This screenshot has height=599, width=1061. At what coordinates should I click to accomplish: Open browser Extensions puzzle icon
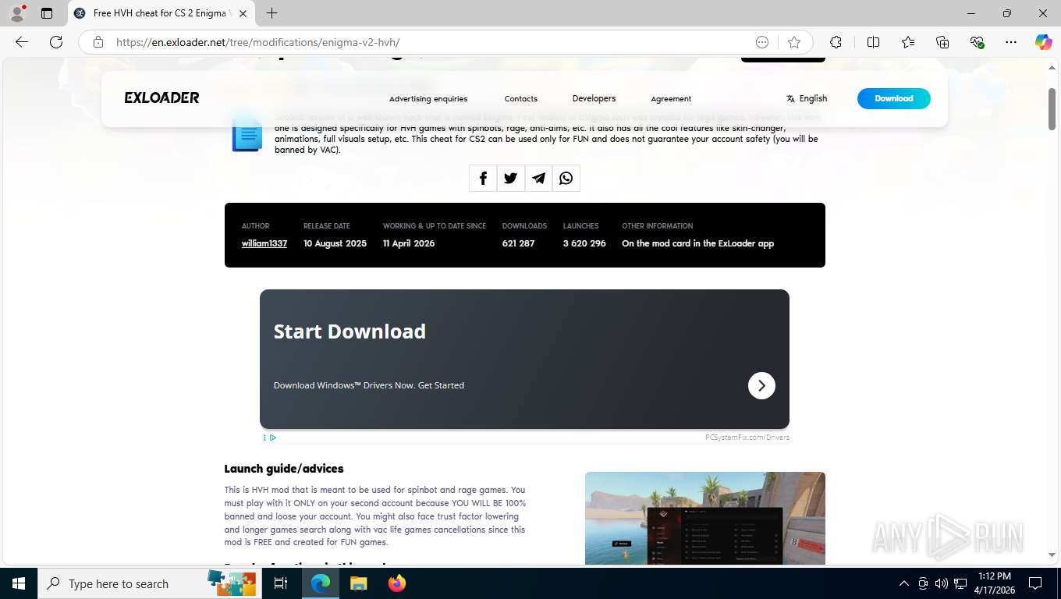(836, 42)
